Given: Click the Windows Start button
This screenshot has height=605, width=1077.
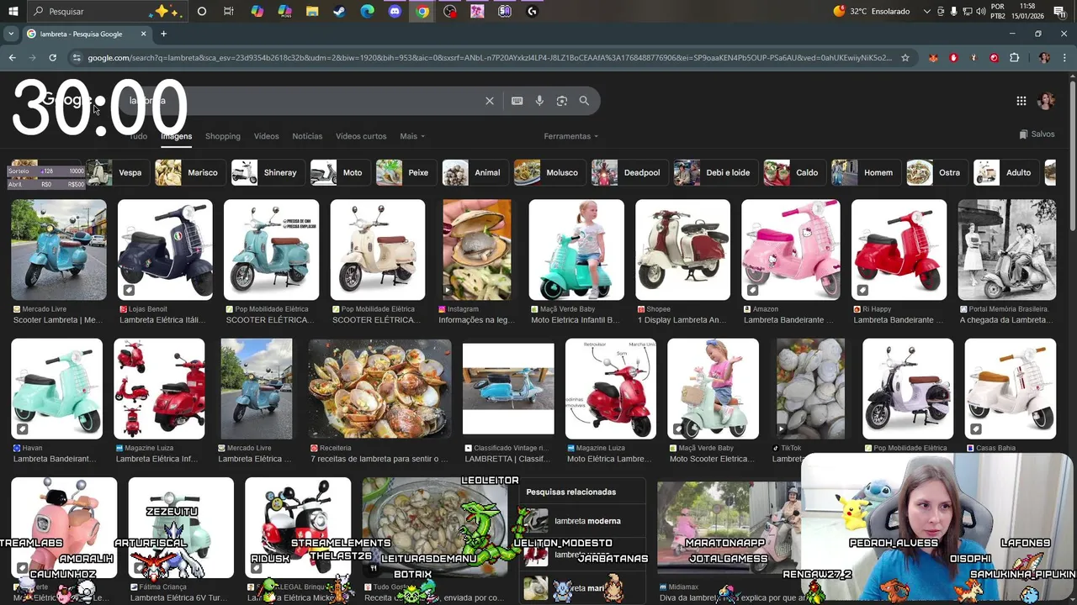Looking at the screenshot, I should coord(13,12).
